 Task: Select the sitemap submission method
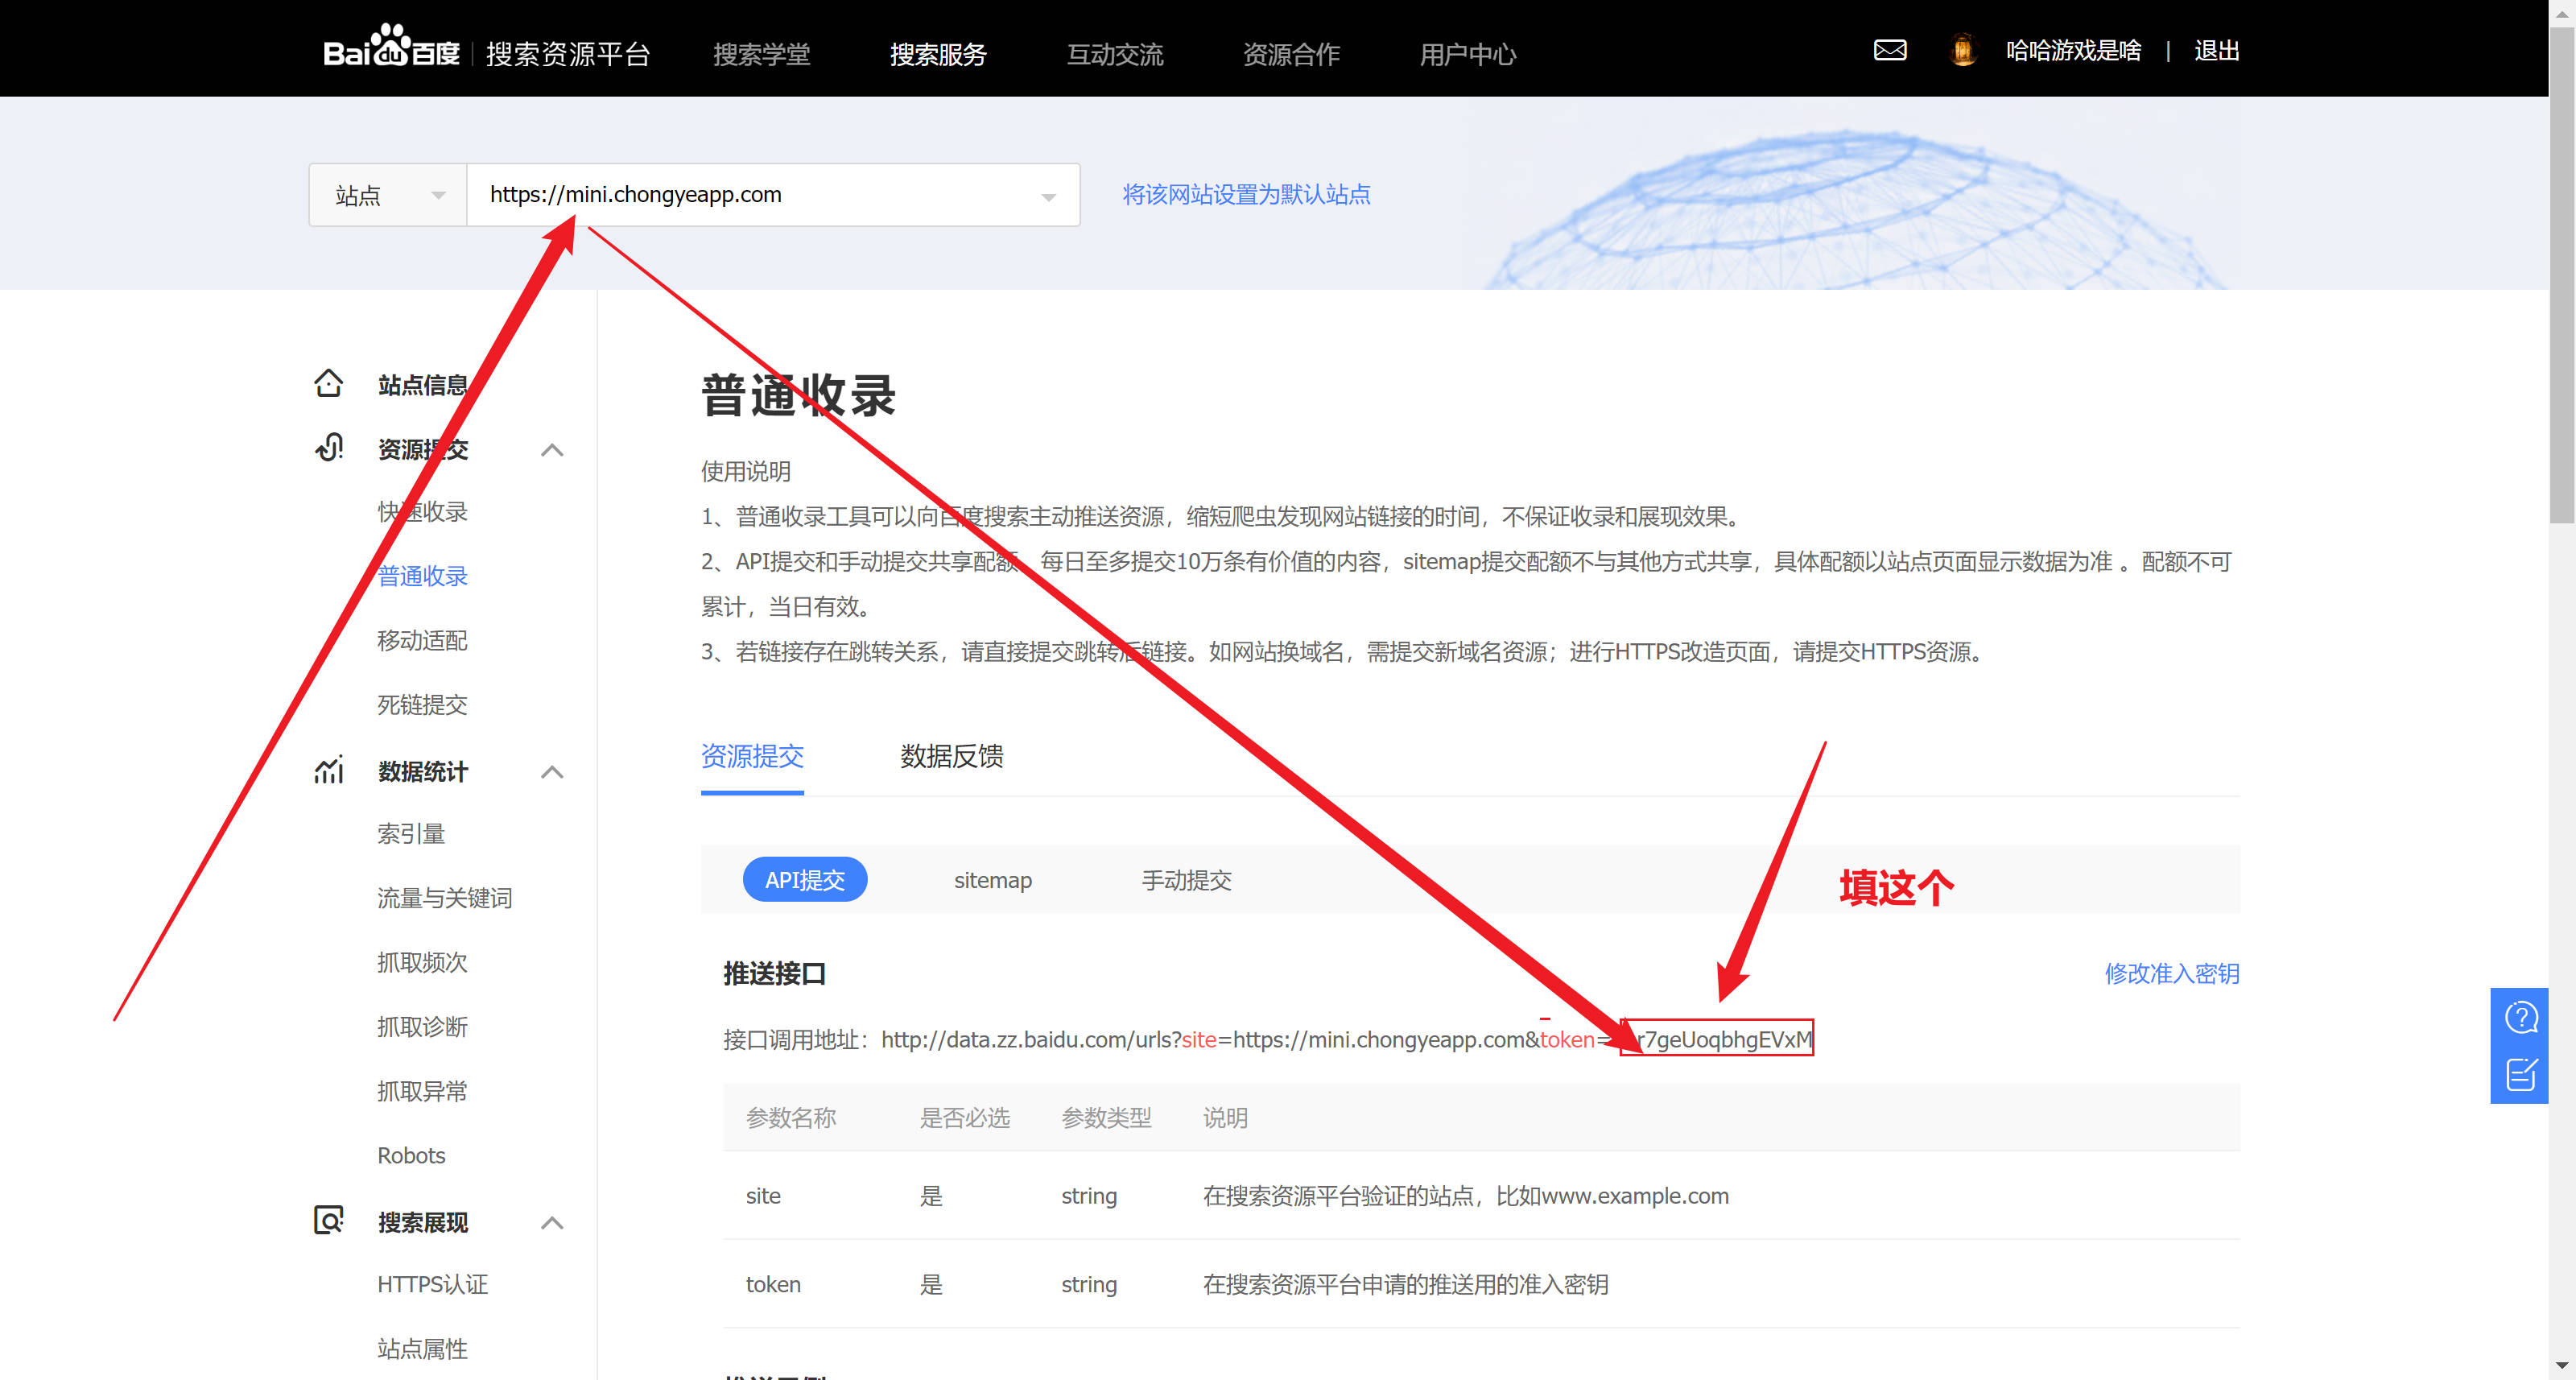992,880
